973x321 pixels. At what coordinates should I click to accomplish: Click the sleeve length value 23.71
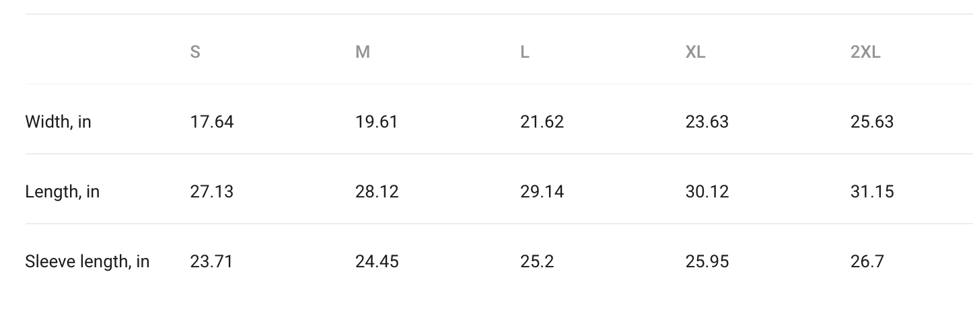click(211, 261)
